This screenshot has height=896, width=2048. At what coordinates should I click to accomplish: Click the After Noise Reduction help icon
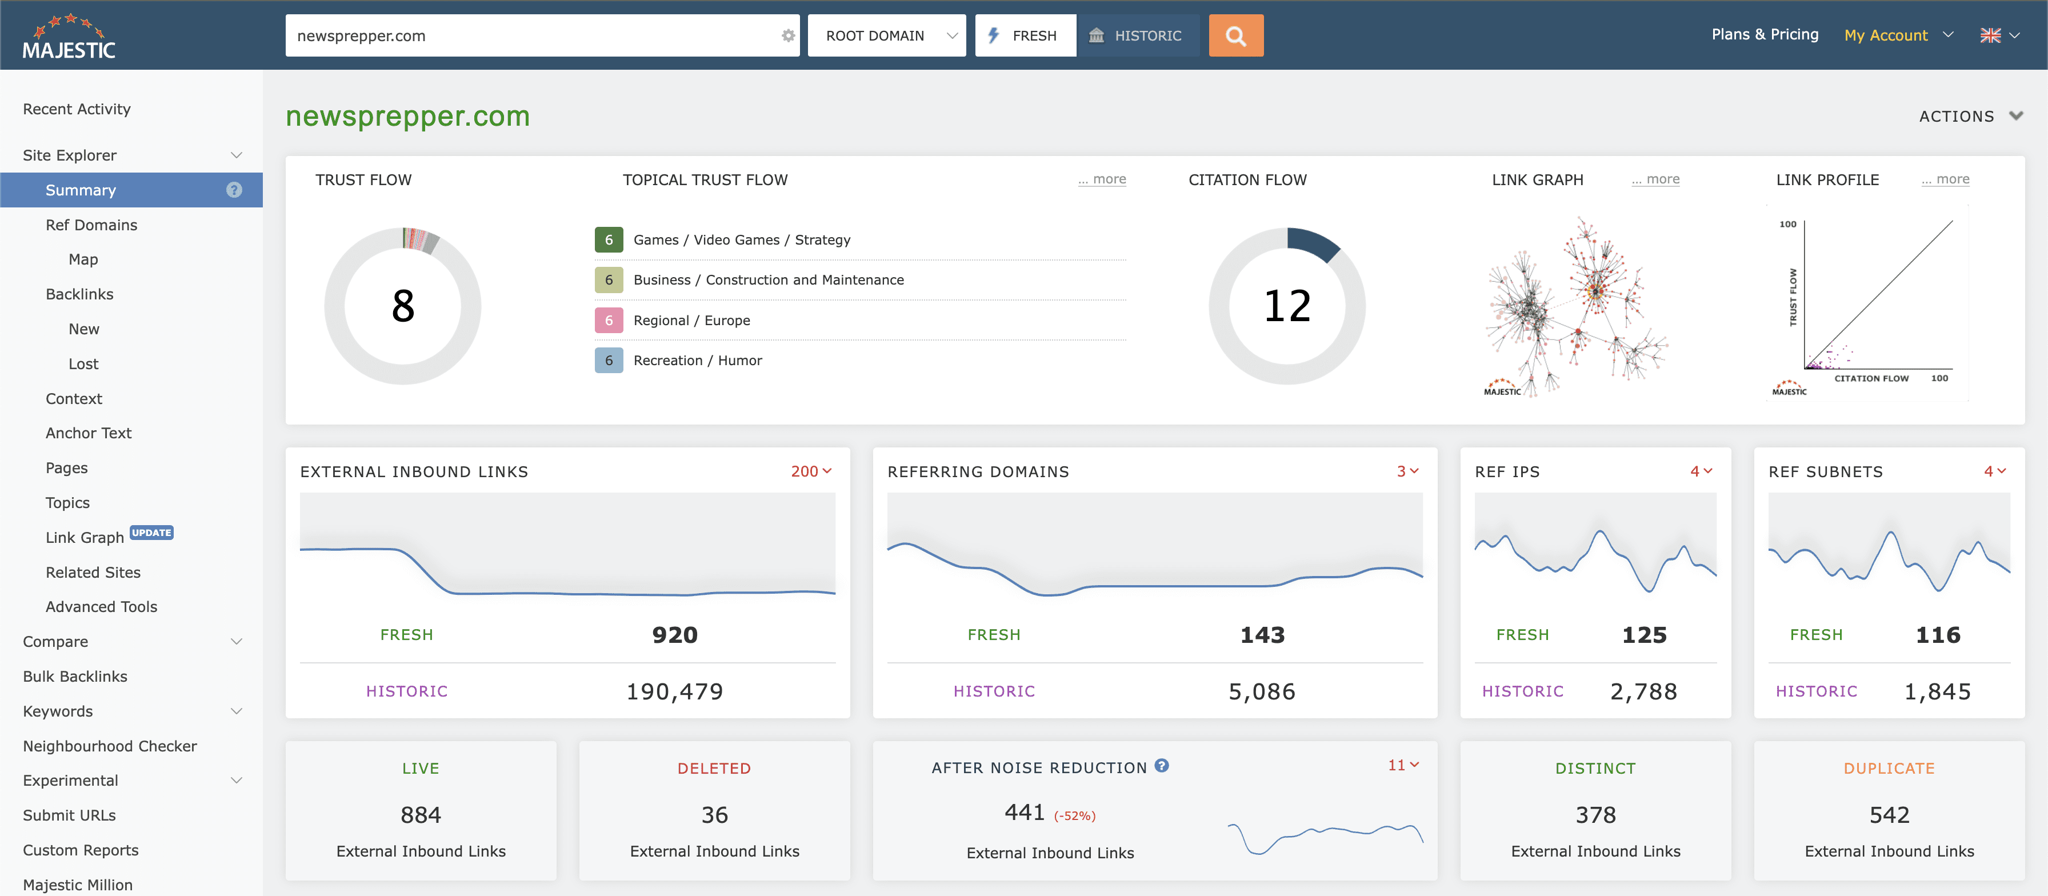pos(1162,766)
